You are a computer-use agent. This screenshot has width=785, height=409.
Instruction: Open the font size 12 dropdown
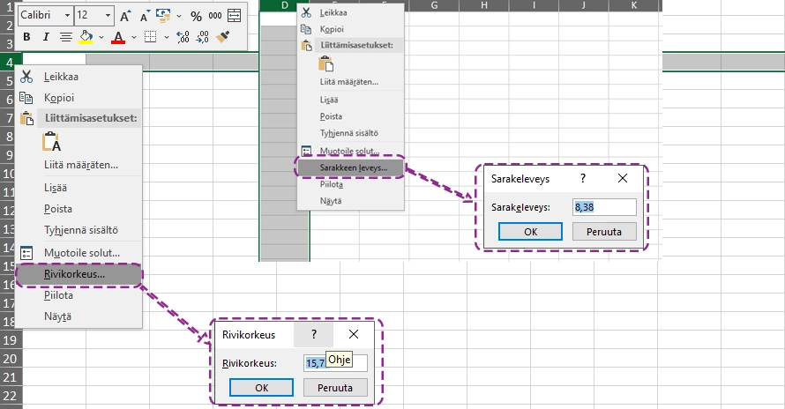coord(108,16)
